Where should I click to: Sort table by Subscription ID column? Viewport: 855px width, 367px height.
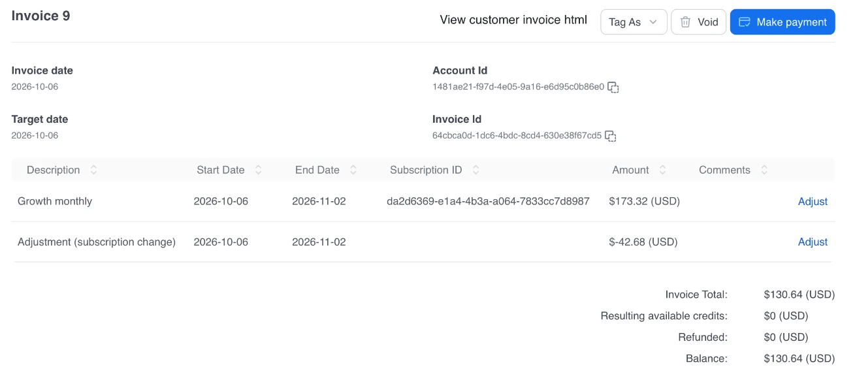[476, 170]
